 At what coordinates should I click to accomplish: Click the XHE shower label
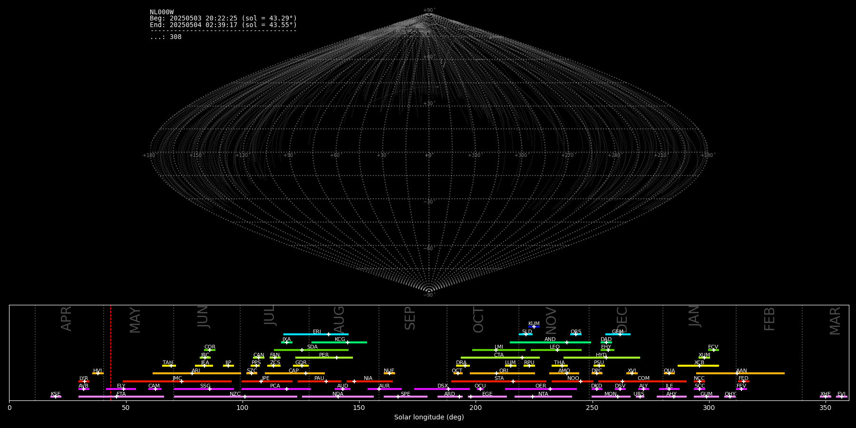826,394
